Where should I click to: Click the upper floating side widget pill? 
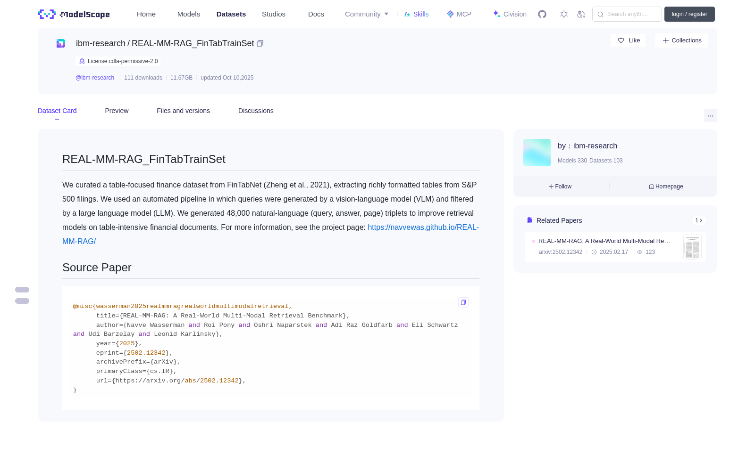pyautogui.click(x=22, y=290)
